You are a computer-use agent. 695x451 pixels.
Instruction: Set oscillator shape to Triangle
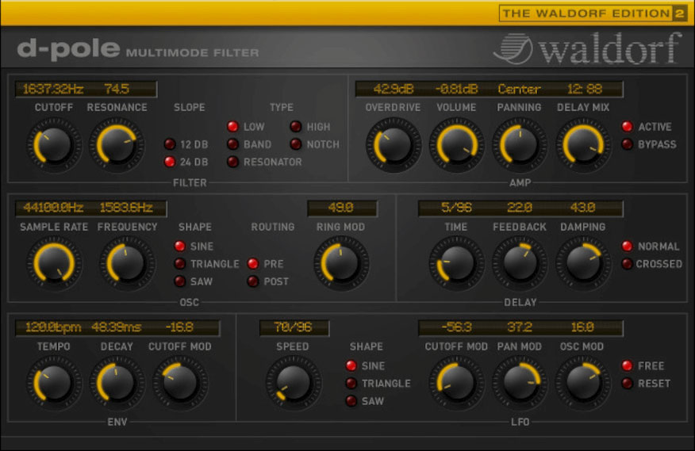[x=180, y=264]
